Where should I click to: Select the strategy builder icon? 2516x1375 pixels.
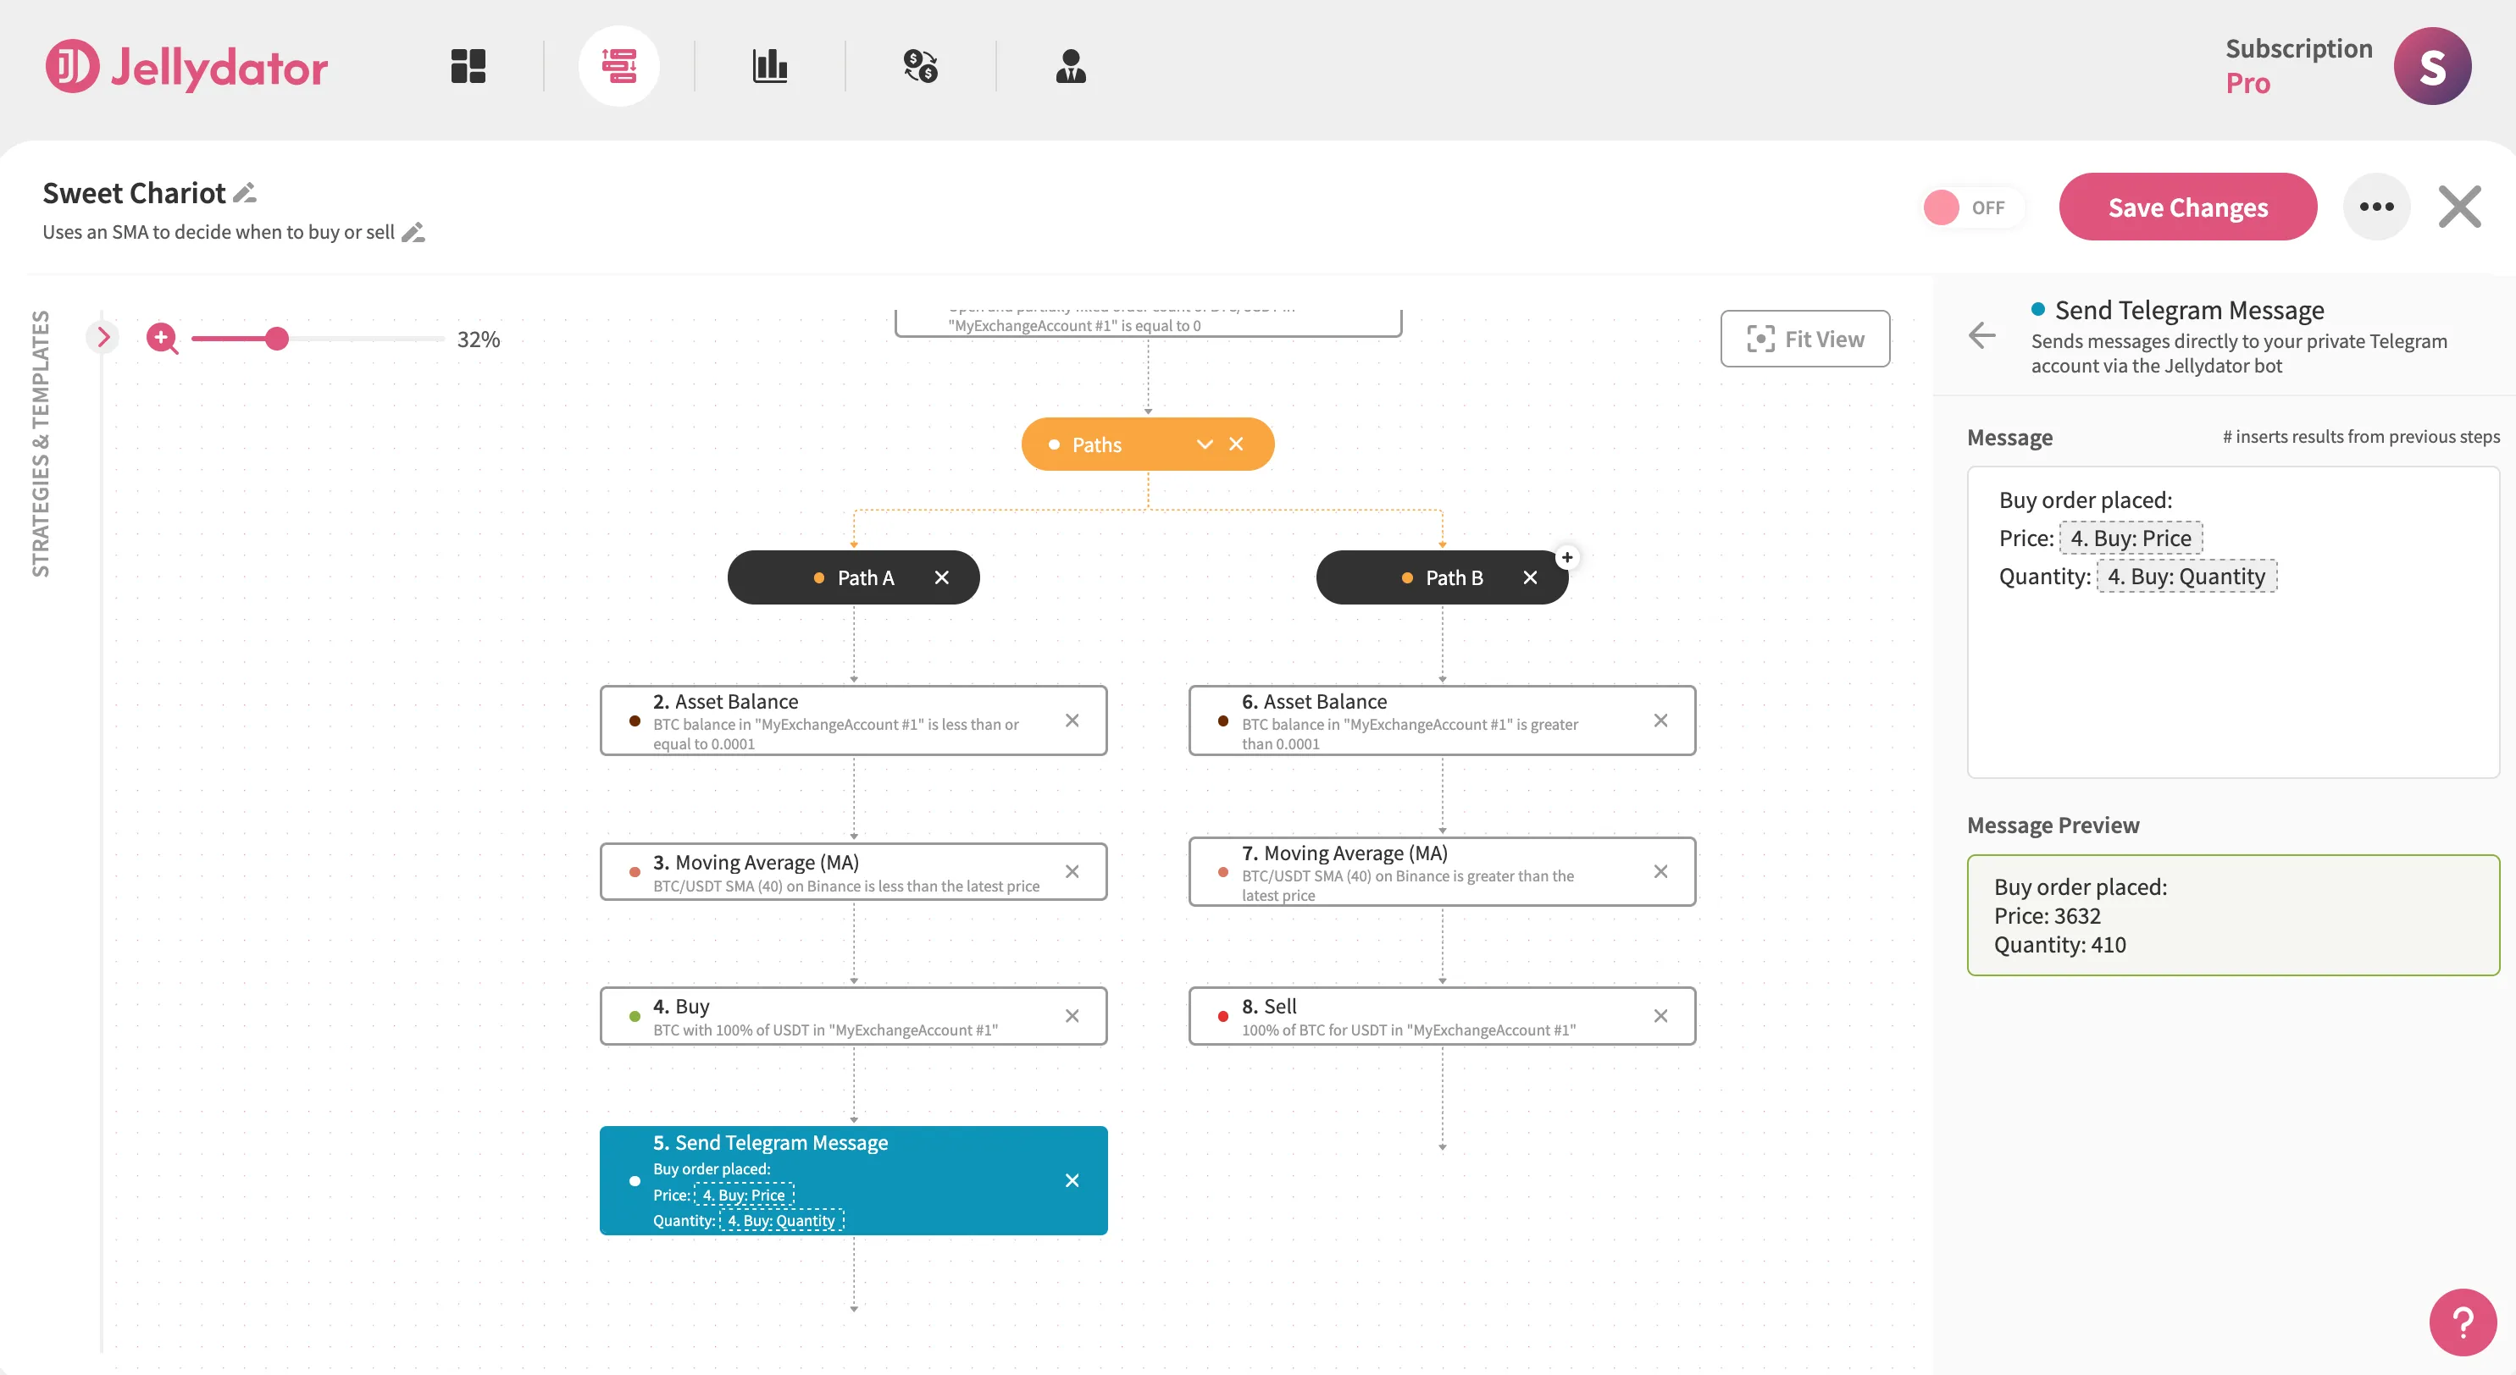point(620,65)
